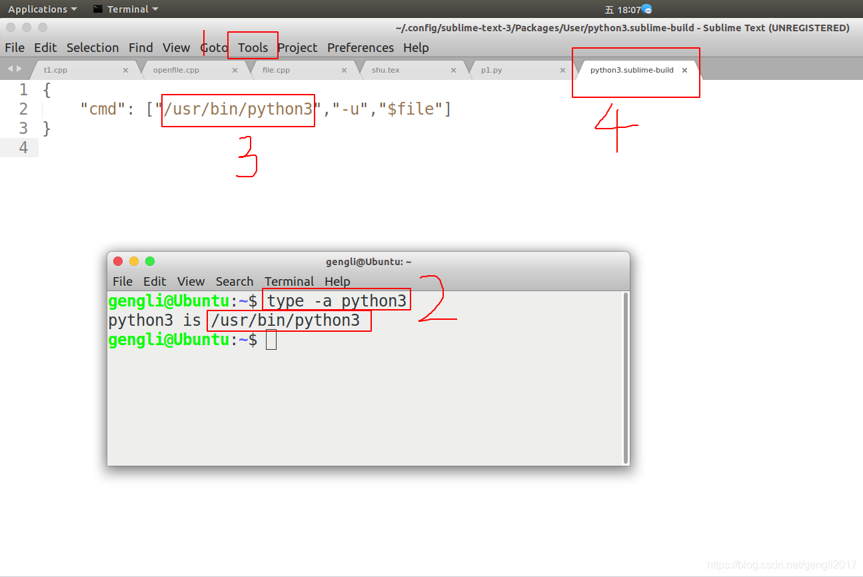Click line number 1 in the gutter

pyautogui.click(x=23, y=90)
